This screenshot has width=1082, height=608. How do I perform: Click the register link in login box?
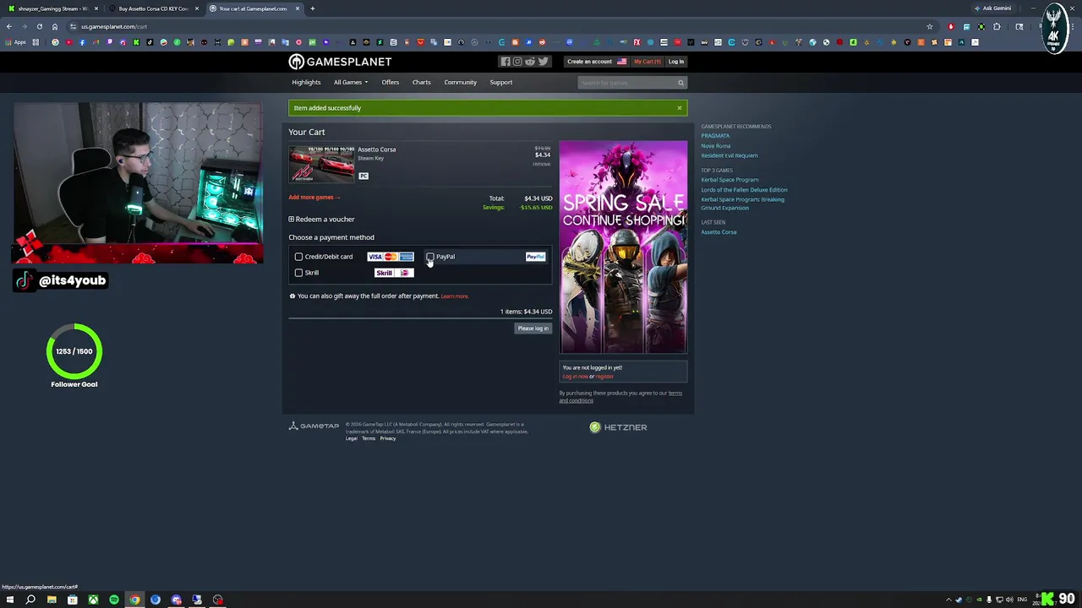[x=604, y=377]
